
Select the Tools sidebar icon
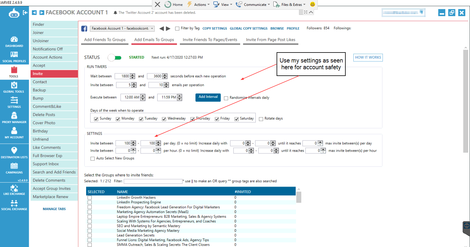pyautogui.click(x=14, y=72)
